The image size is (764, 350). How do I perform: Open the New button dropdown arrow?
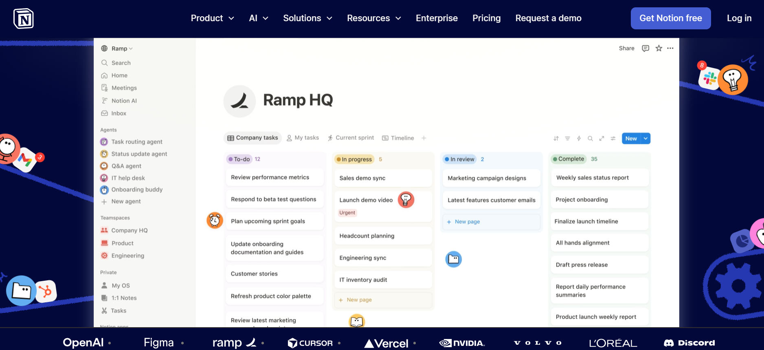pyautogui.click(x=645, y=139)
